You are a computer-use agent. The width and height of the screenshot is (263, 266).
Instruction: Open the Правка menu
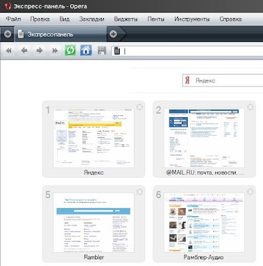click(x=40, y=19)
